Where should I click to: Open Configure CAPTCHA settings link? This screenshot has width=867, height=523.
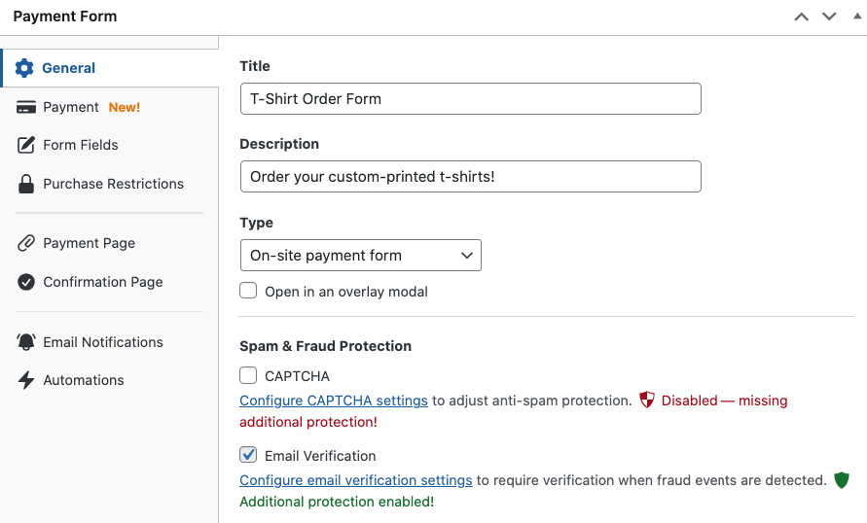tap(334, 401)
